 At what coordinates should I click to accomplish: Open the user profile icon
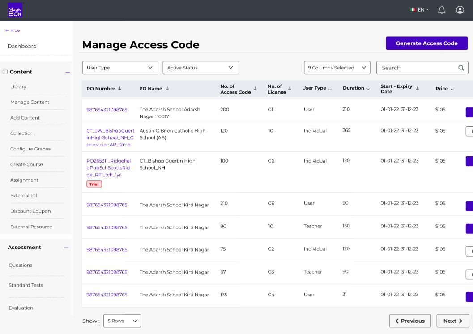pyautogui.click(x=460, y=10)
